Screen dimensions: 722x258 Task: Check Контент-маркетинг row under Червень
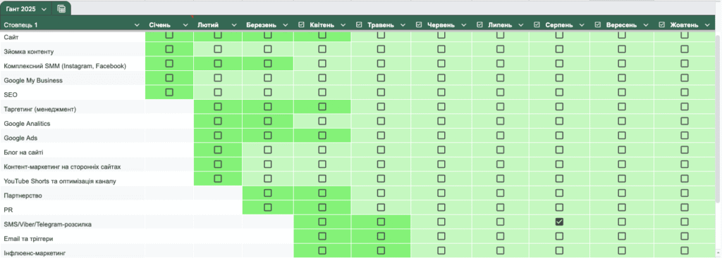441,164
